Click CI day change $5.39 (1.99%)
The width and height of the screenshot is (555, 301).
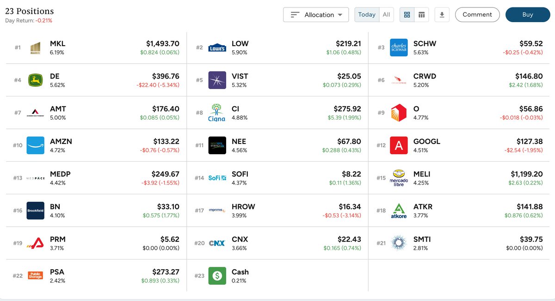pyautogui.click(x=343, y=118)
